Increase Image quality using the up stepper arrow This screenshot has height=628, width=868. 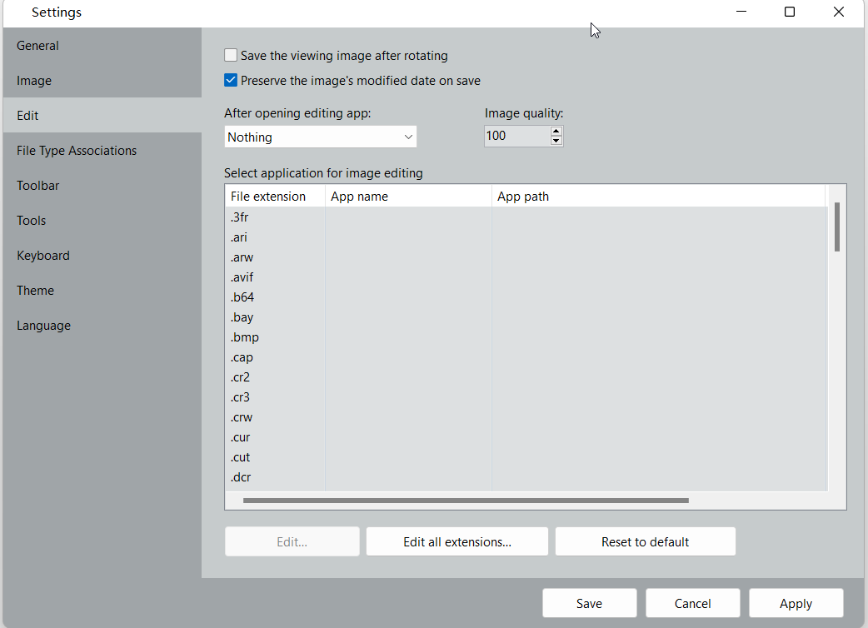point(556,131)
